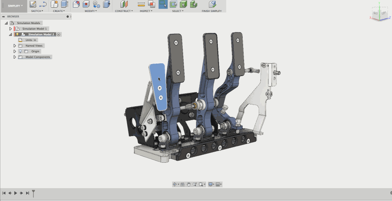Select the Look At icon

pos(183,185)
